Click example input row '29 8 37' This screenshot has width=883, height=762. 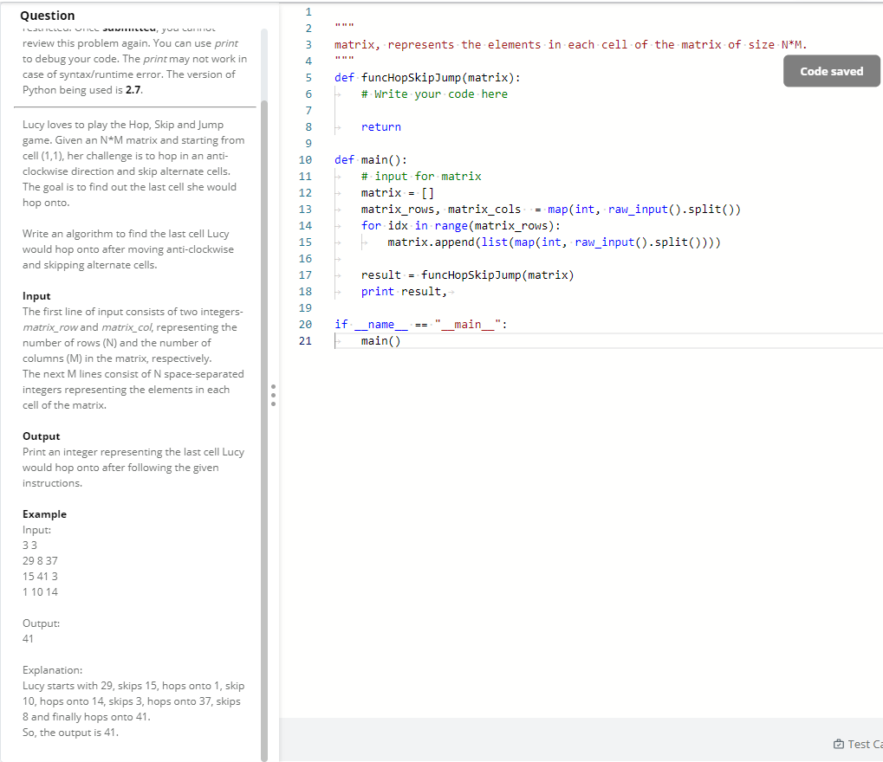click(x=40, y=561)
